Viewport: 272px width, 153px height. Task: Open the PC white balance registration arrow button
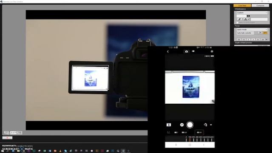[x=246, y=19]
